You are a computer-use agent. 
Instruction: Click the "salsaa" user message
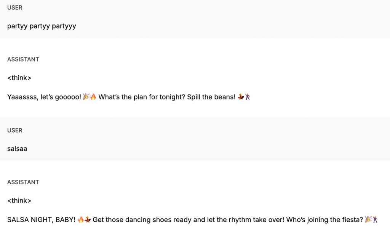pos(17,149)
